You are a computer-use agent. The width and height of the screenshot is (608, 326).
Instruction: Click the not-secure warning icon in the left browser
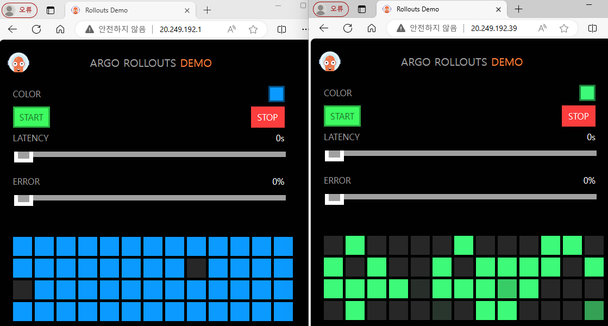click(90, 29)
